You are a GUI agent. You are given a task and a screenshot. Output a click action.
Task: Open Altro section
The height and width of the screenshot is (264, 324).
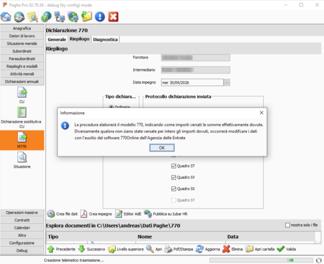tap(22, 235)
